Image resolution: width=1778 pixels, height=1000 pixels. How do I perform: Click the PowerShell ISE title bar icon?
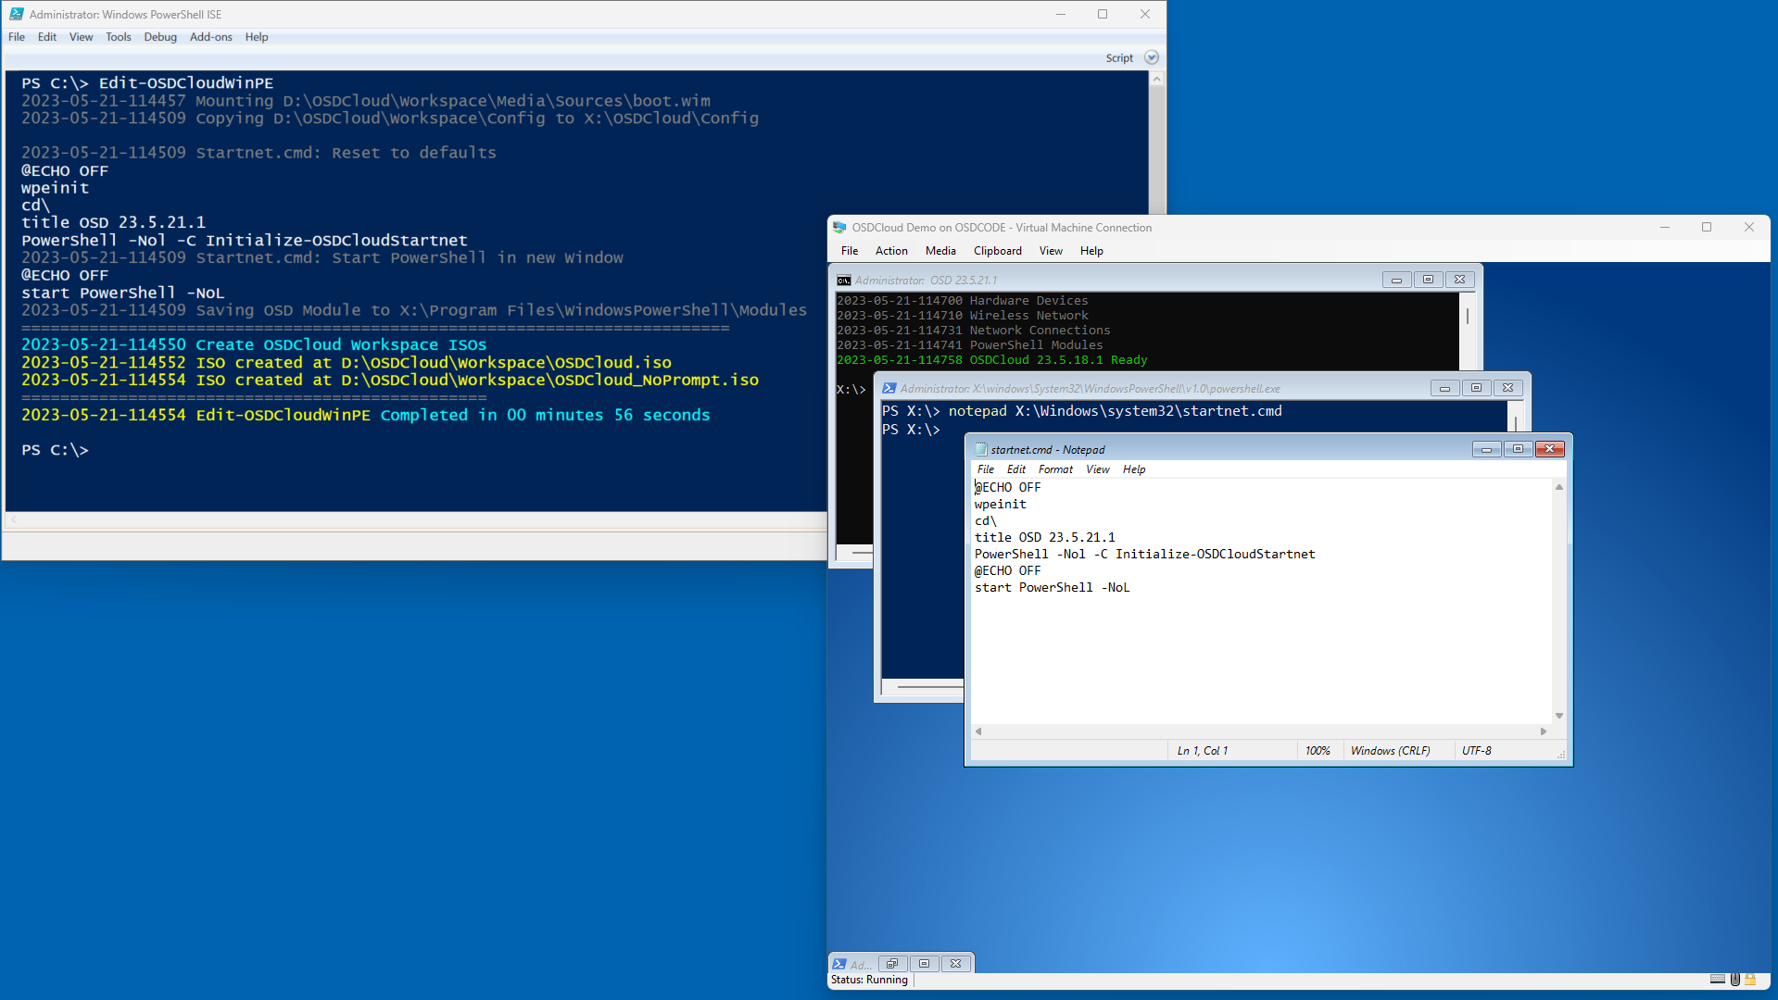(x=16, y=14)
